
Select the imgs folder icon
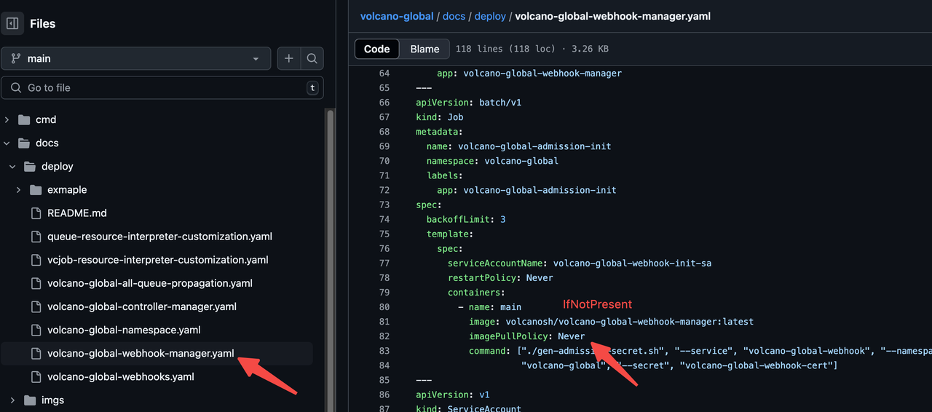click(x=30, y=400)
